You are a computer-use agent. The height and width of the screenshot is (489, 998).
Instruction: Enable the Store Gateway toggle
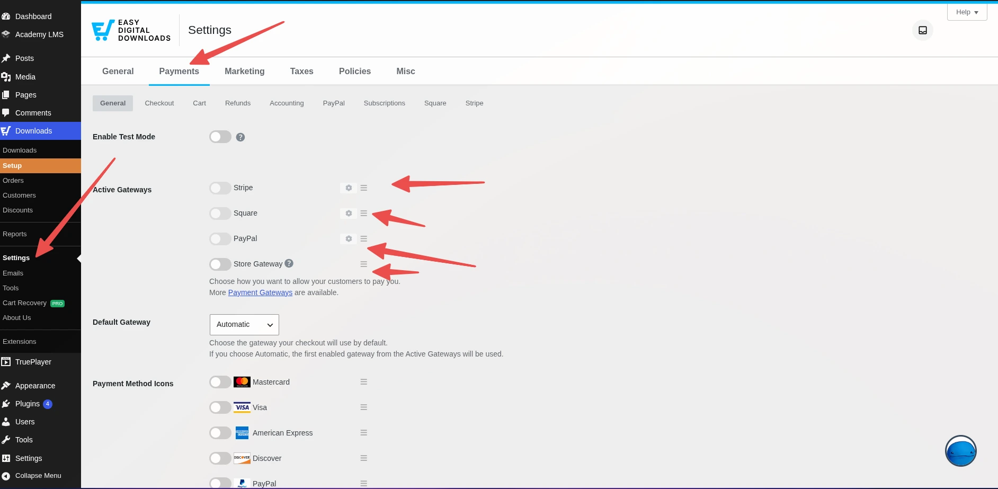click(x=220, y=264)
